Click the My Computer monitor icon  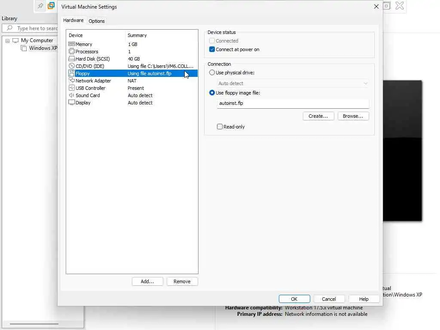coord(15,40)
